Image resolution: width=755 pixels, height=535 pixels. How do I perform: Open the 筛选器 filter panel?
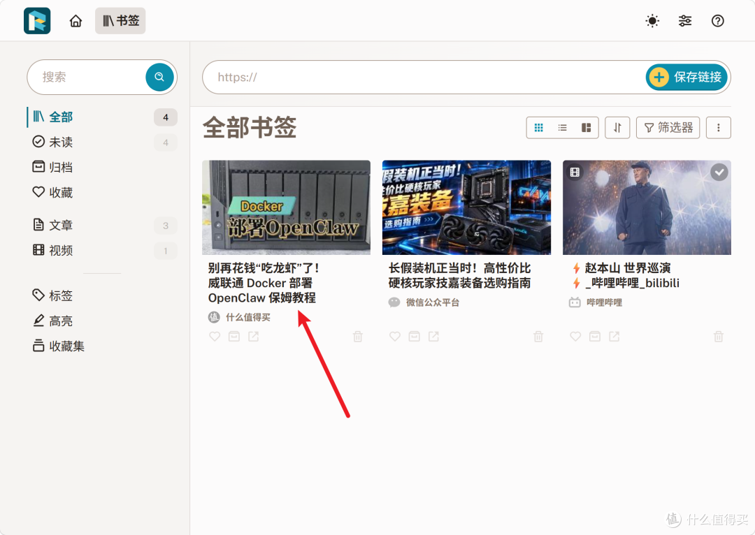point(668,128)
